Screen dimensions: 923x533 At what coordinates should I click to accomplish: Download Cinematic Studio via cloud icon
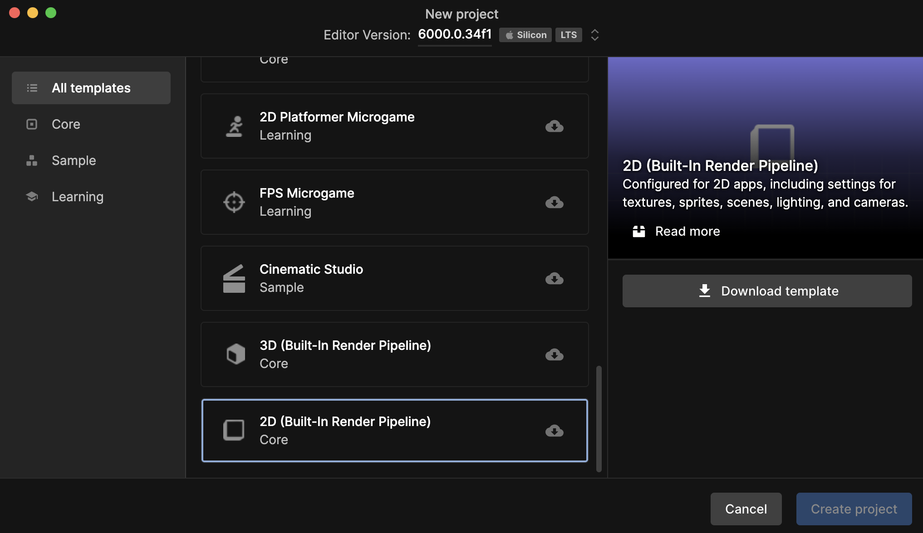point(555,278)
